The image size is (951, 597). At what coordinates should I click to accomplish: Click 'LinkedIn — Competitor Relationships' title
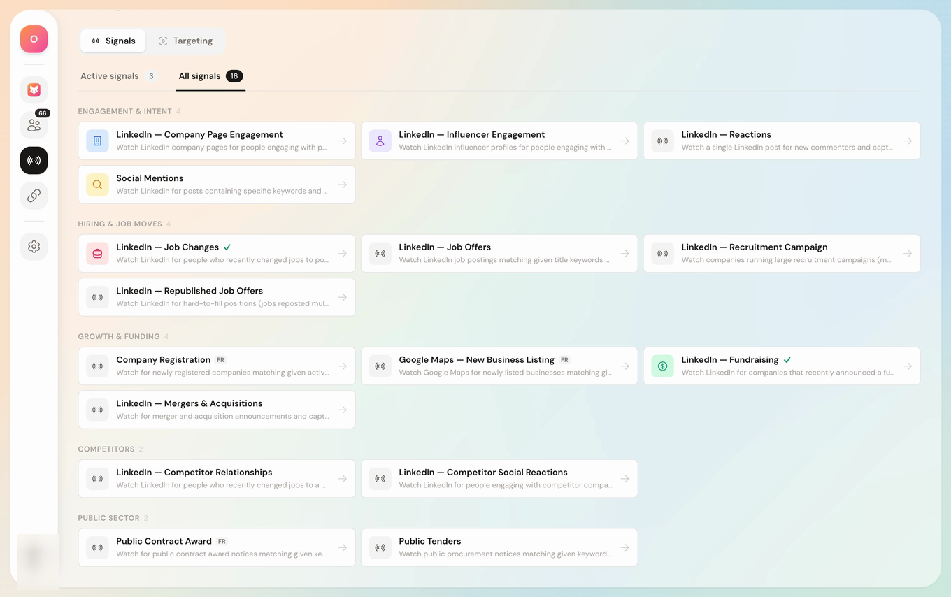pyautogui.click(x=194, y=473)
